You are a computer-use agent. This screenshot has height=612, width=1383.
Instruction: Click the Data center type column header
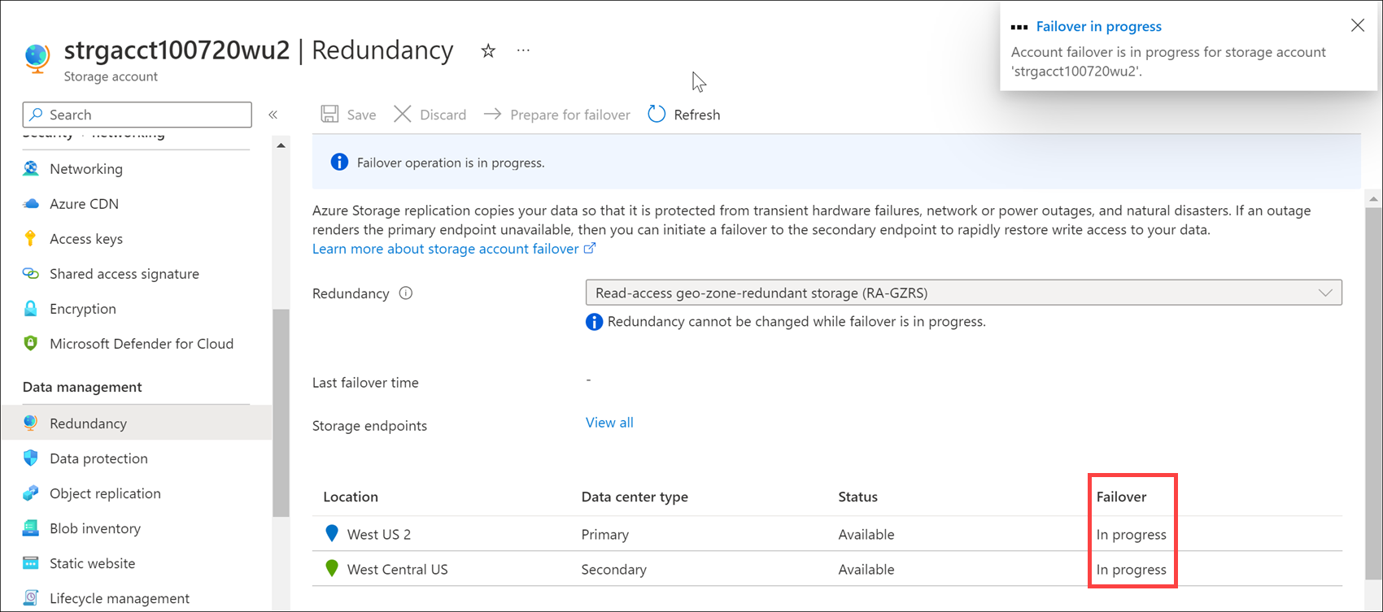(x=635, y=497)
